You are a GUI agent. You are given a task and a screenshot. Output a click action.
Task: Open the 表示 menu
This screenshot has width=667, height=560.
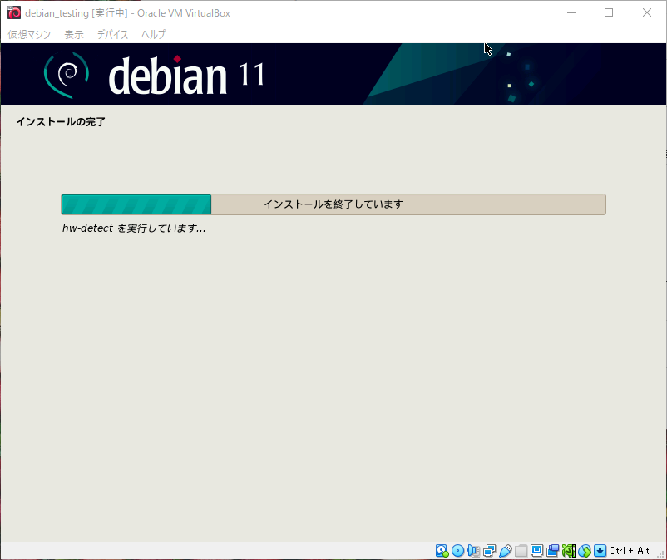point(73,34)
